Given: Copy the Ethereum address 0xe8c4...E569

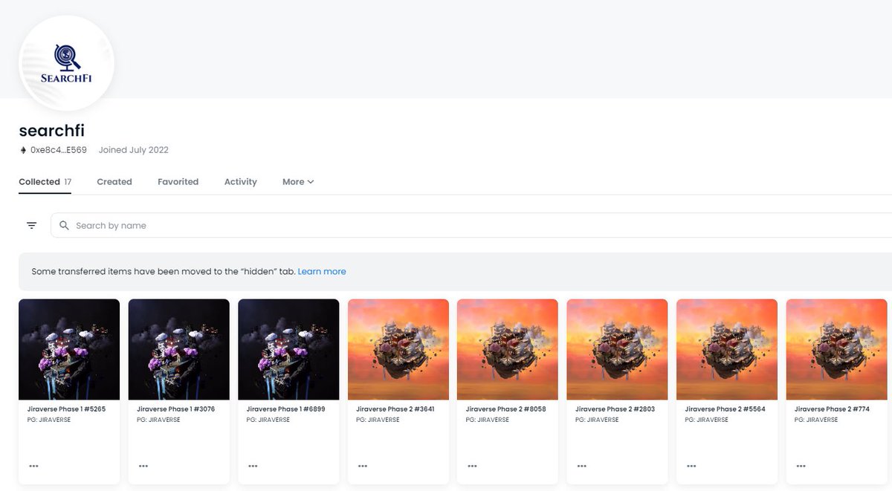Looking at the screenshot, I should 59,150.
